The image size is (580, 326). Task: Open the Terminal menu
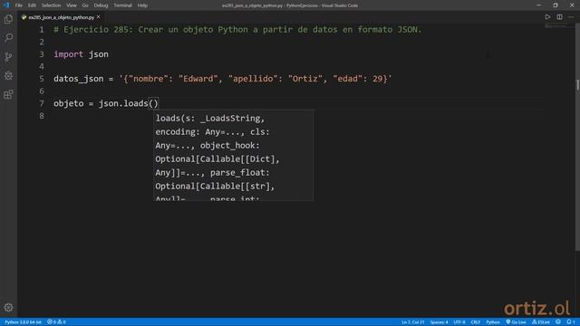tap(123, 5)
